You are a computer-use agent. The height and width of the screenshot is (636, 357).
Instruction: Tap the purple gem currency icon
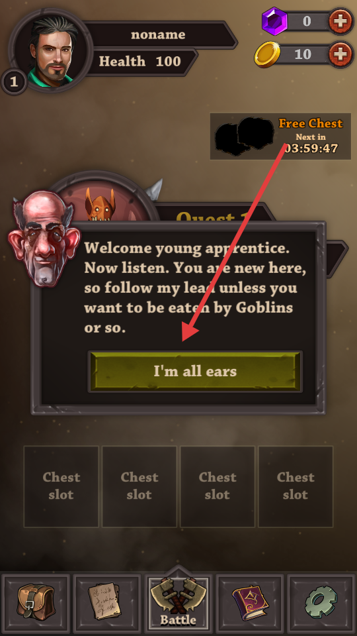[274, 21]
